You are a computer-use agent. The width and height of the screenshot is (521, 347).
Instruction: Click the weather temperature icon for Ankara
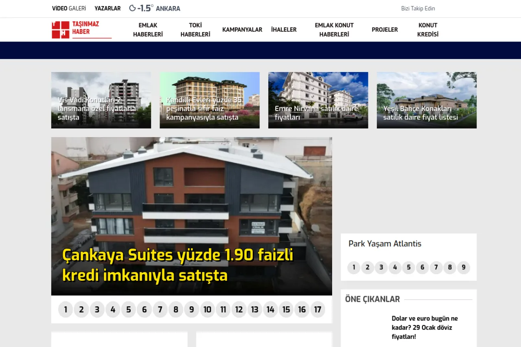tap(132, 7)
